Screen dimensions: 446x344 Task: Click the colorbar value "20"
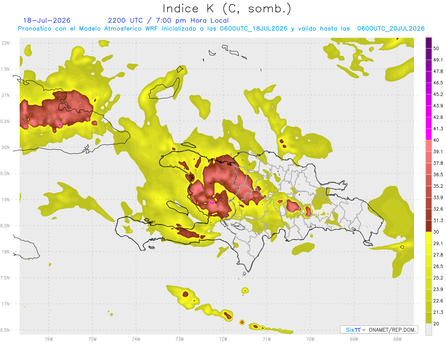click(x=437, y=324)
